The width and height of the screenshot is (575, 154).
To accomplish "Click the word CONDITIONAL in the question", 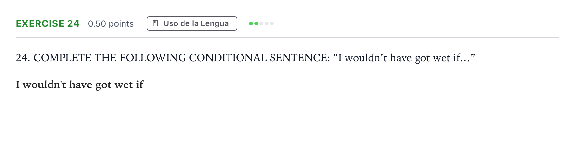I will click(228, 58).
